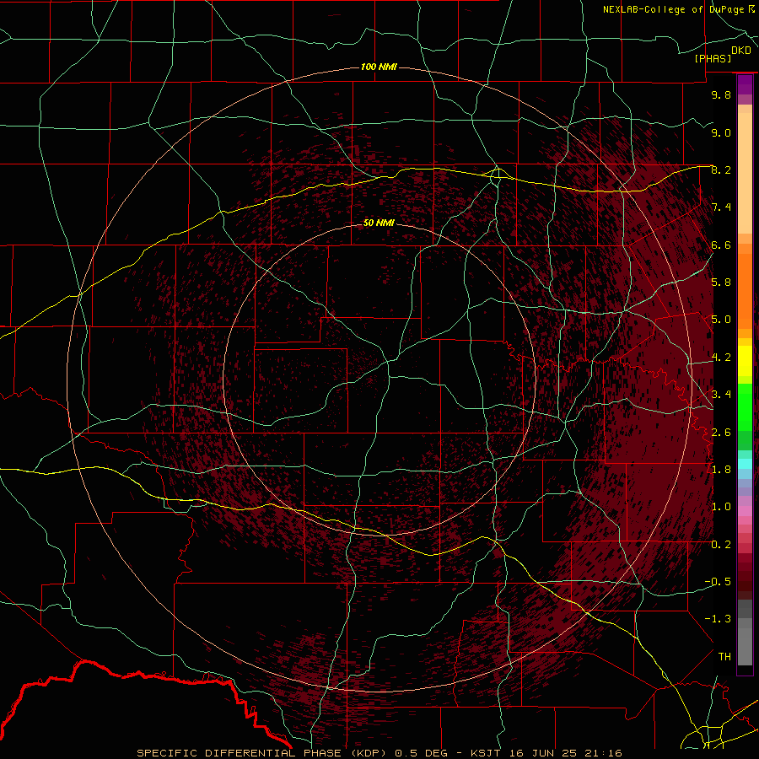The image size is (759, 759).
Task: Click the 6.6 scale value
Action: point(721,245)
